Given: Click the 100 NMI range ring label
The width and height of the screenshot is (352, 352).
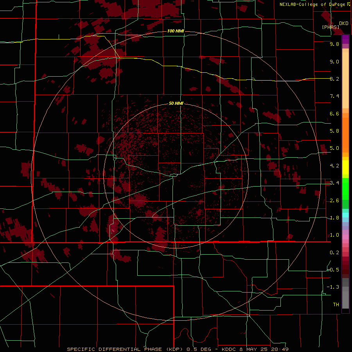Looking at the screenshot, I should point(176,31).
